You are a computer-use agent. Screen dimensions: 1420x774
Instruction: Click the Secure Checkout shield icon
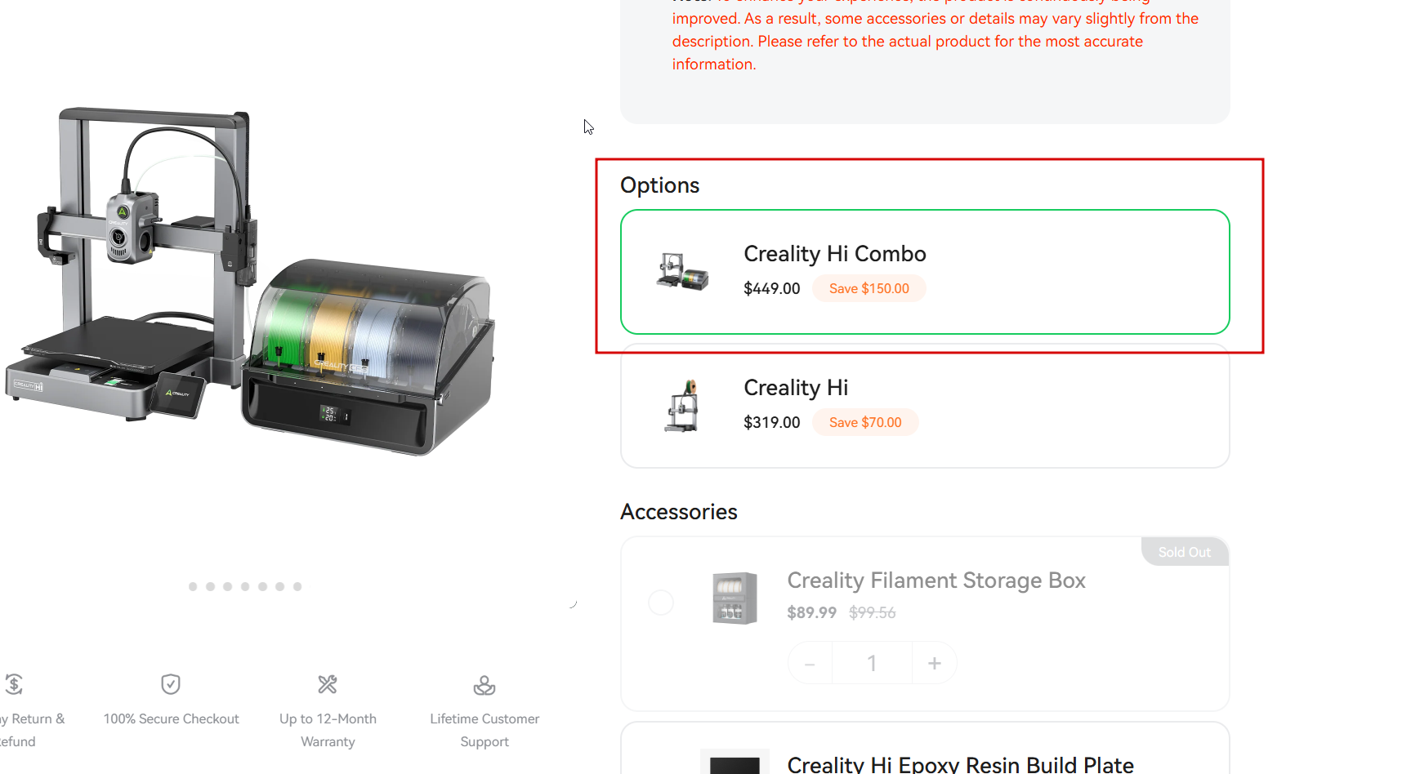[x=171, y=684]
